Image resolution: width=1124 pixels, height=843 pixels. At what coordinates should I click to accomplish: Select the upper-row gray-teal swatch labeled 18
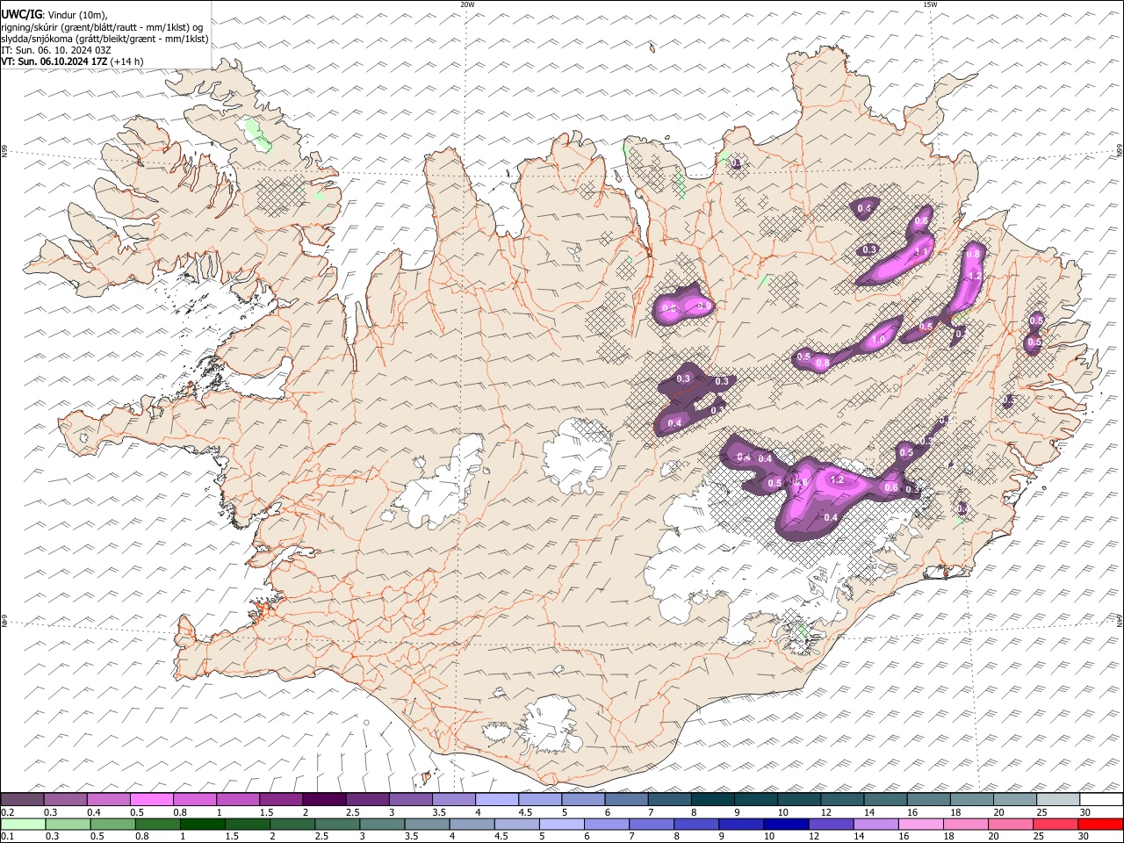971,799
